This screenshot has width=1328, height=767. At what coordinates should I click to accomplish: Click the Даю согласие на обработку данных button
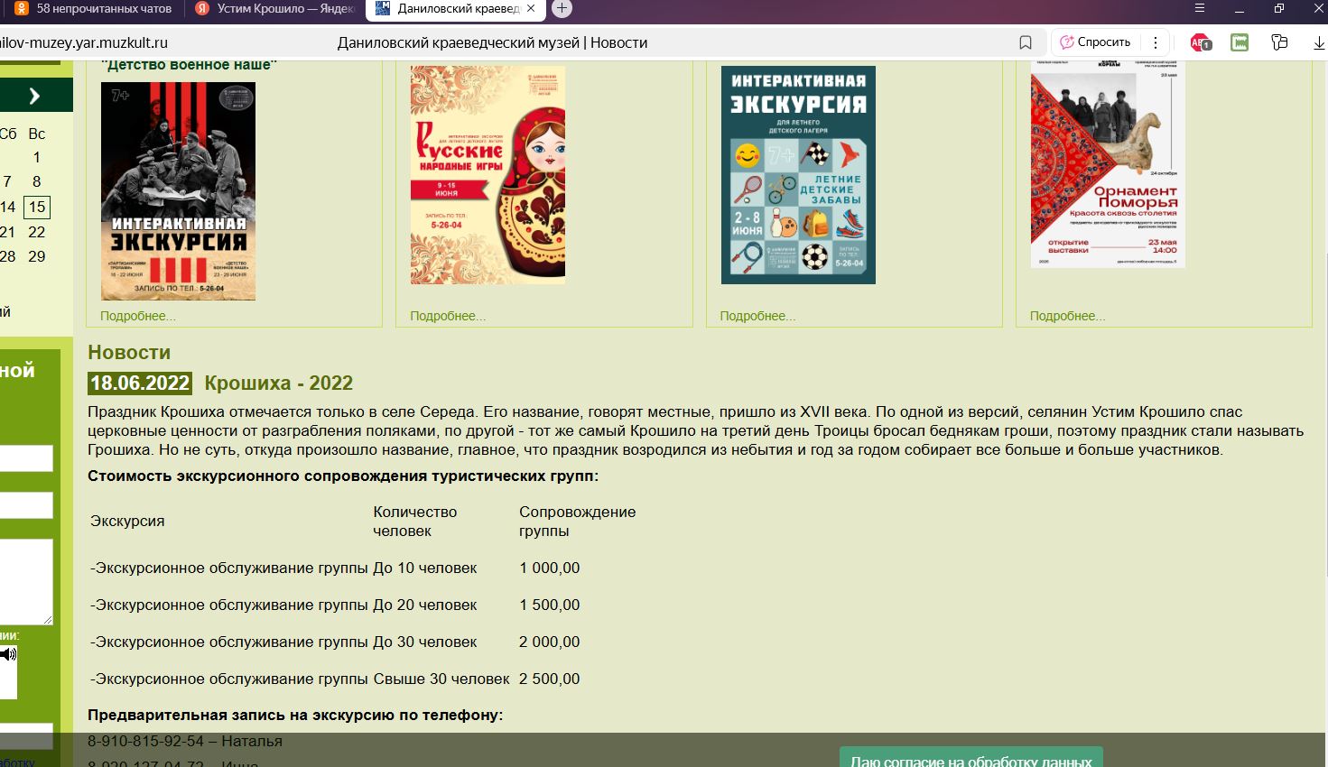click(971, 759)
